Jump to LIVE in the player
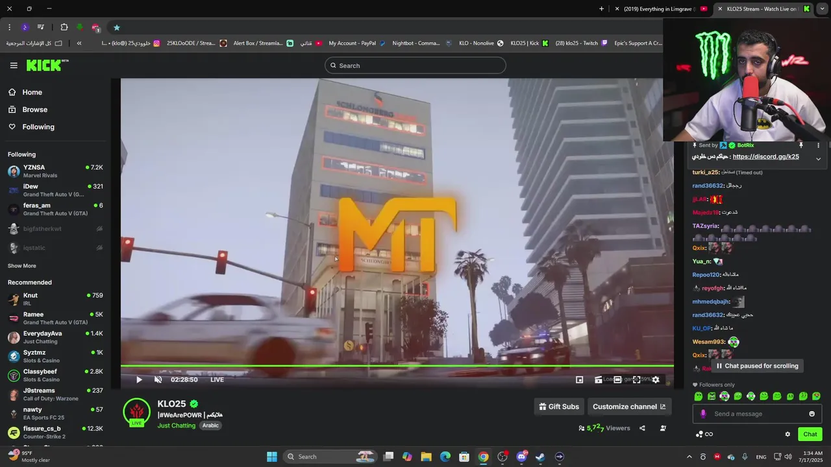The height and width of the screenshot is (467, 831). tap(217, 380)
